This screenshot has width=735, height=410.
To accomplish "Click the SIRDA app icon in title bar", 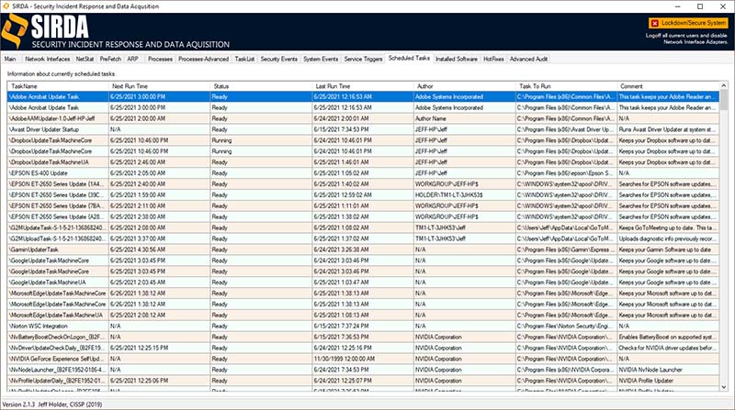I will [x=6, y=6].
